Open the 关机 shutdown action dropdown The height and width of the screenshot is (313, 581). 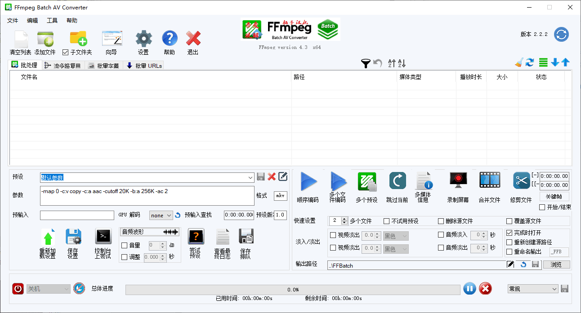49,289
